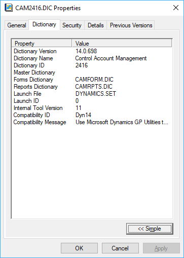
Task: Click the greyed-out Apply button
Action: pos(161,248)
